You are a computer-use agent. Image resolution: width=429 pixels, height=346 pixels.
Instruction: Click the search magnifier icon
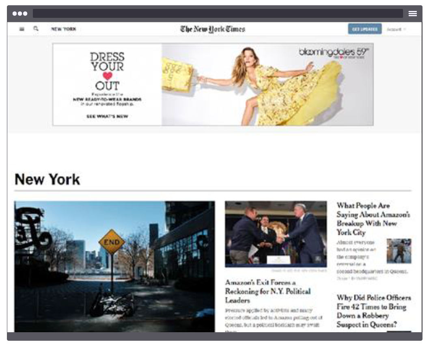36,29
